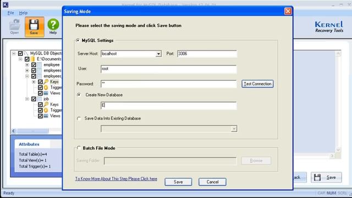
Task: Expand the Keys node under employees
Action: click(x=34, y=82)
